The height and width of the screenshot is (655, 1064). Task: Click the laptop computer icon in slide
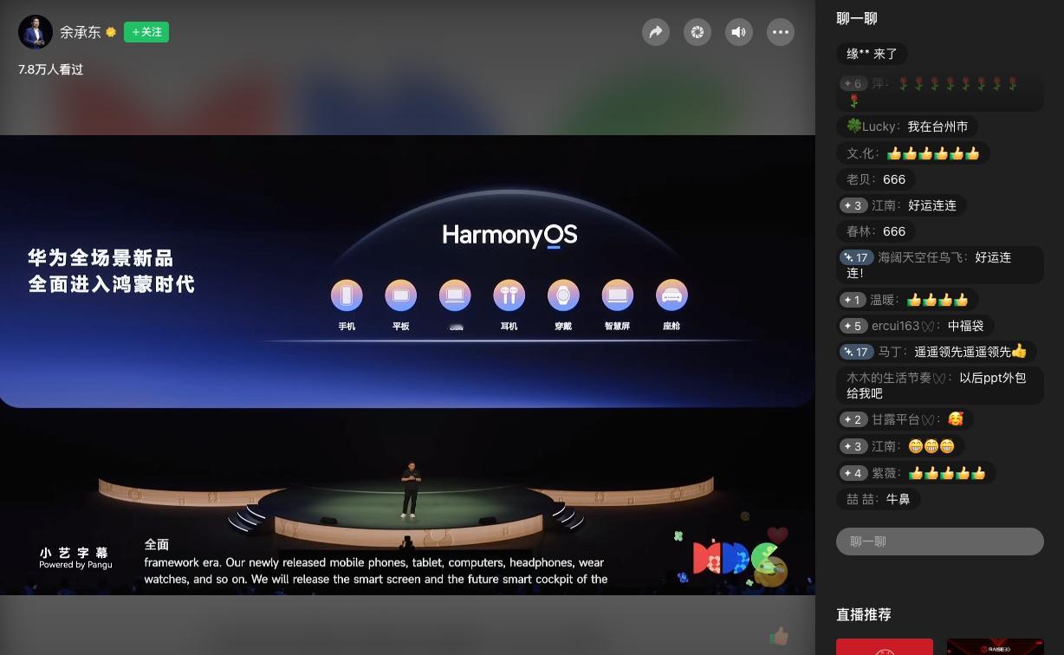(455, 295)
